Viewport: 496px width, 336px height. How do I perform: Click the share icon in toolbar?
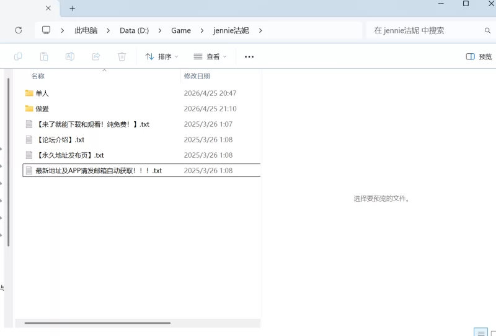pyautogui.click(x=96, y=56)
